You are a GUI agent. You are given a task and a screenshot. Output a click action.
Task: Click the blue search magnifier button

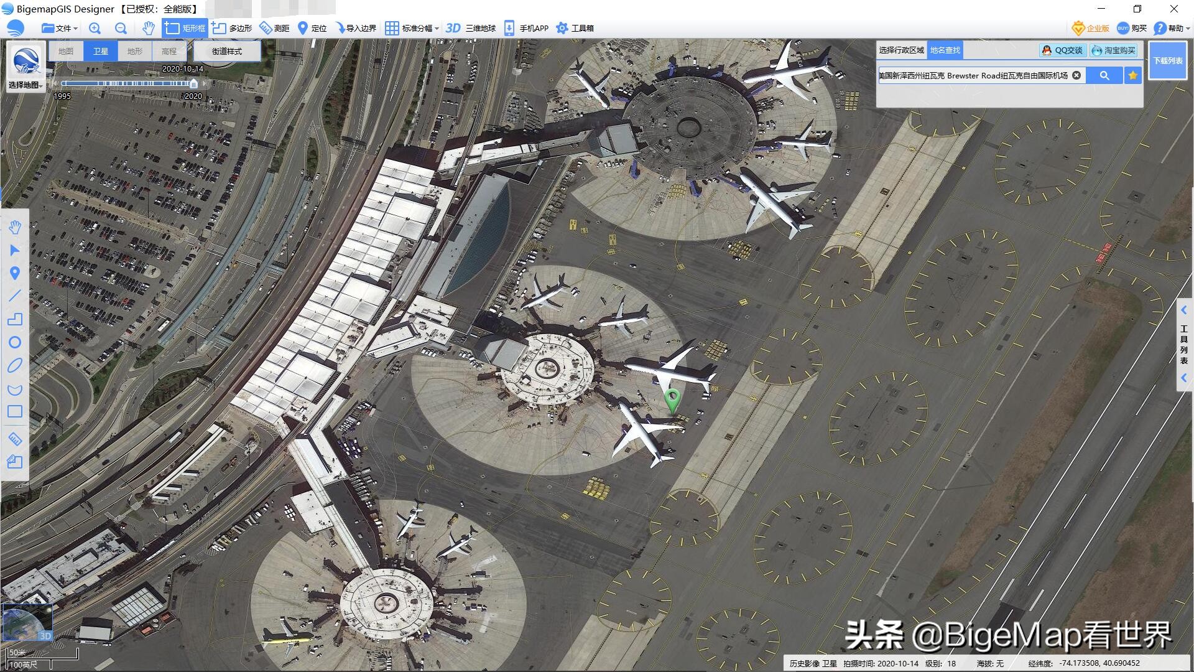pos(1104,75)
